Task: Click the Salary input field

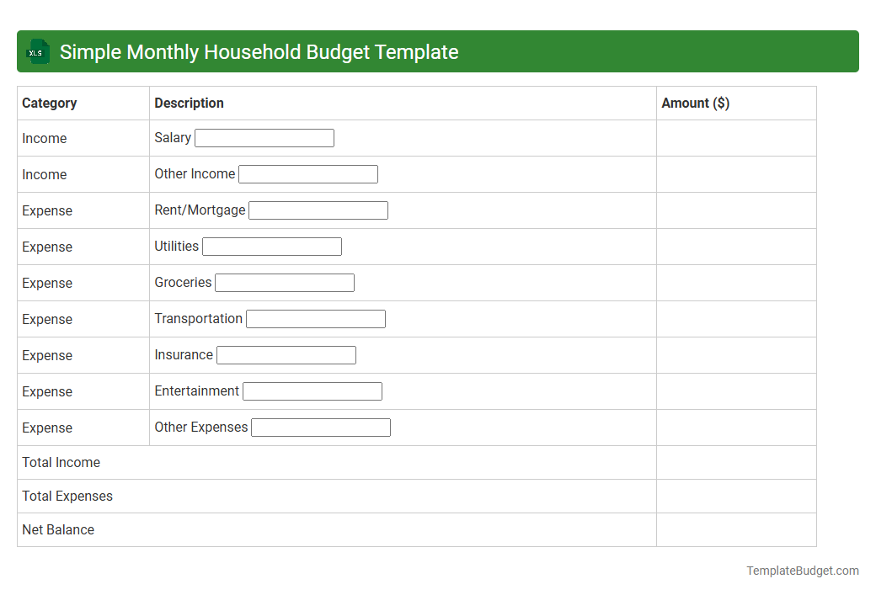Action: click(264, 137)
